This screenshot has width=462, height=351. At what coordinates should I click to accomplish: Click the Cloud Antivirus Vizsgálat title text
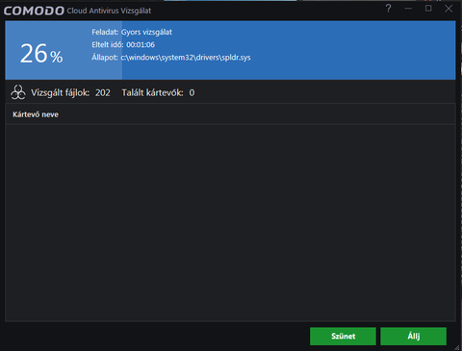[x=109, y=11]
